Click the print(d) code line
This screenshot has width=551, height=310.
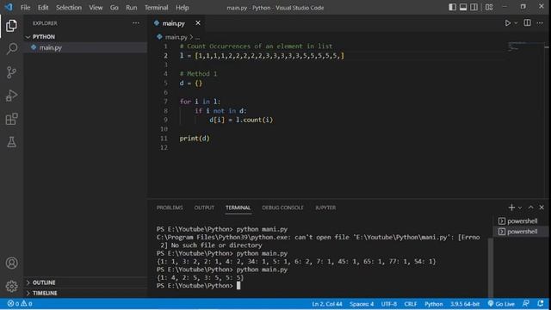tap(195, 139)
